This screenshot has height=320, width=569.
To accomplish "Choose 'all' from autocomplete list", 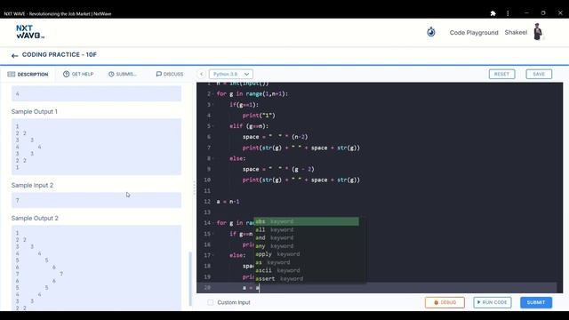I will tap(306, 229).
